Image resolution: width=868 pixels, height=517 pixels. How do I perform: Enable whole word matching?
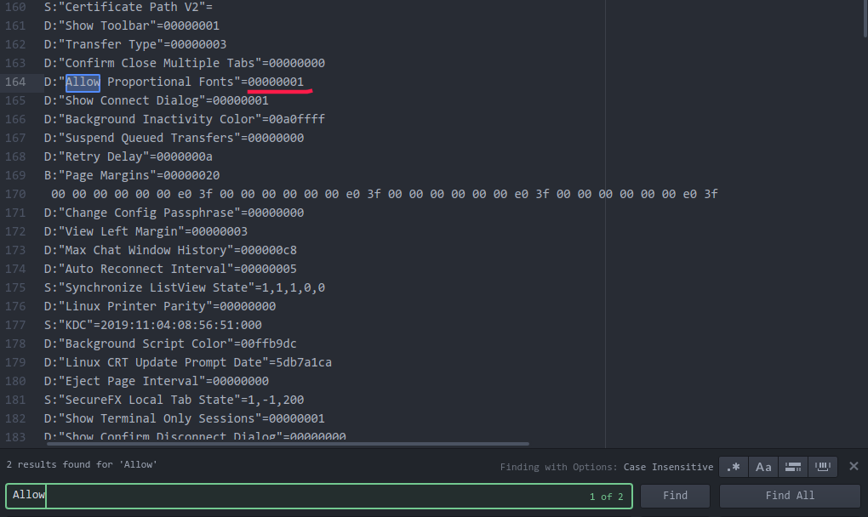click(822, 466)
